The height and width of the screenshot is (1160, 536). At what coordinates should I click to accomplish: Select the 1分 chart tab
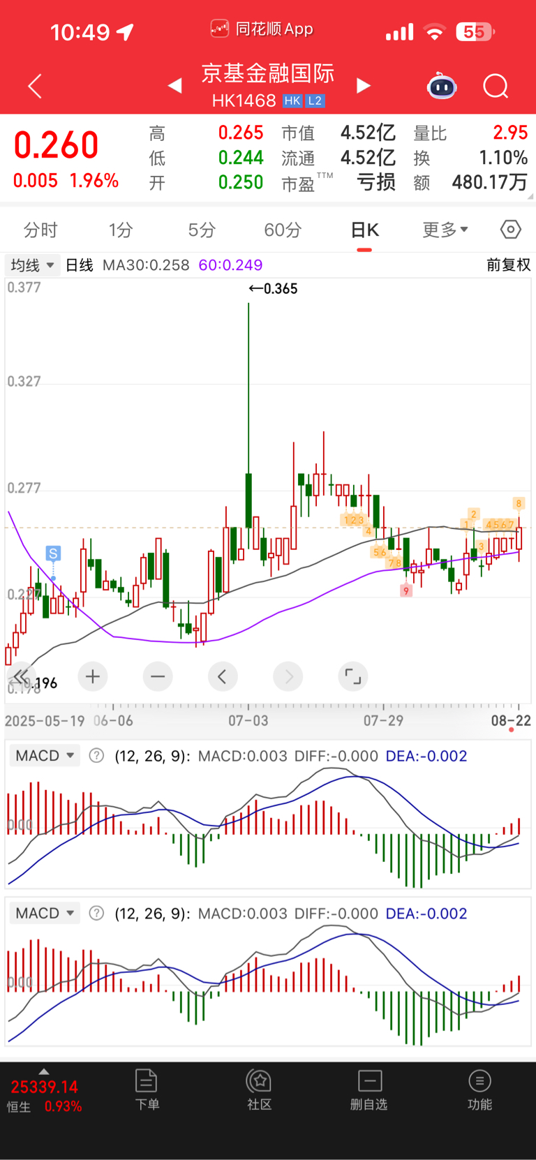(x=121, y=230)
